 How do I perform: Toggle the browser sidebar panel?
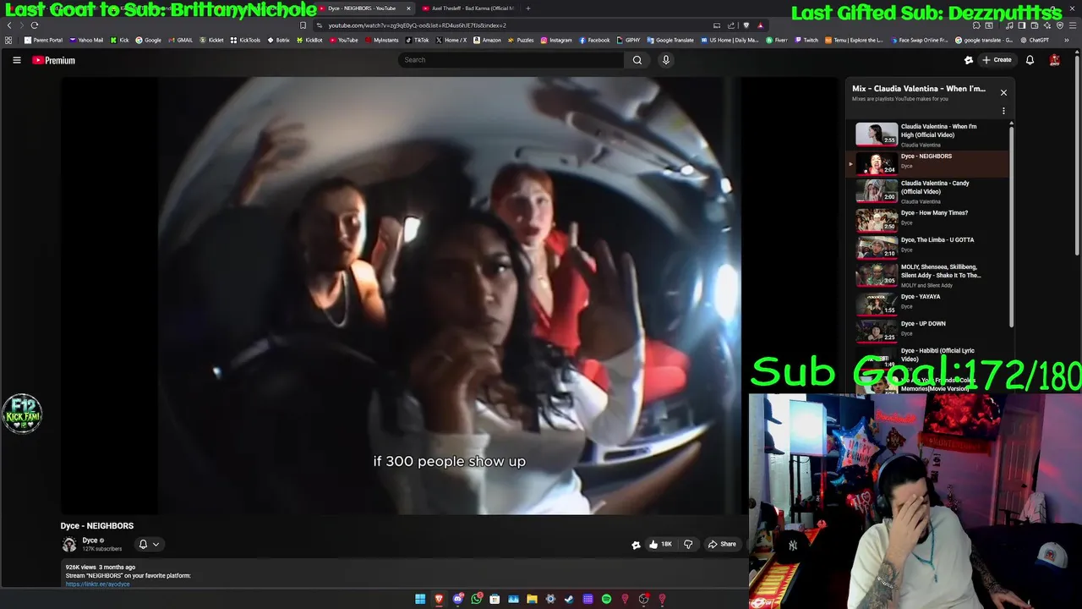pyautogui.click(x=1022, y=25)
